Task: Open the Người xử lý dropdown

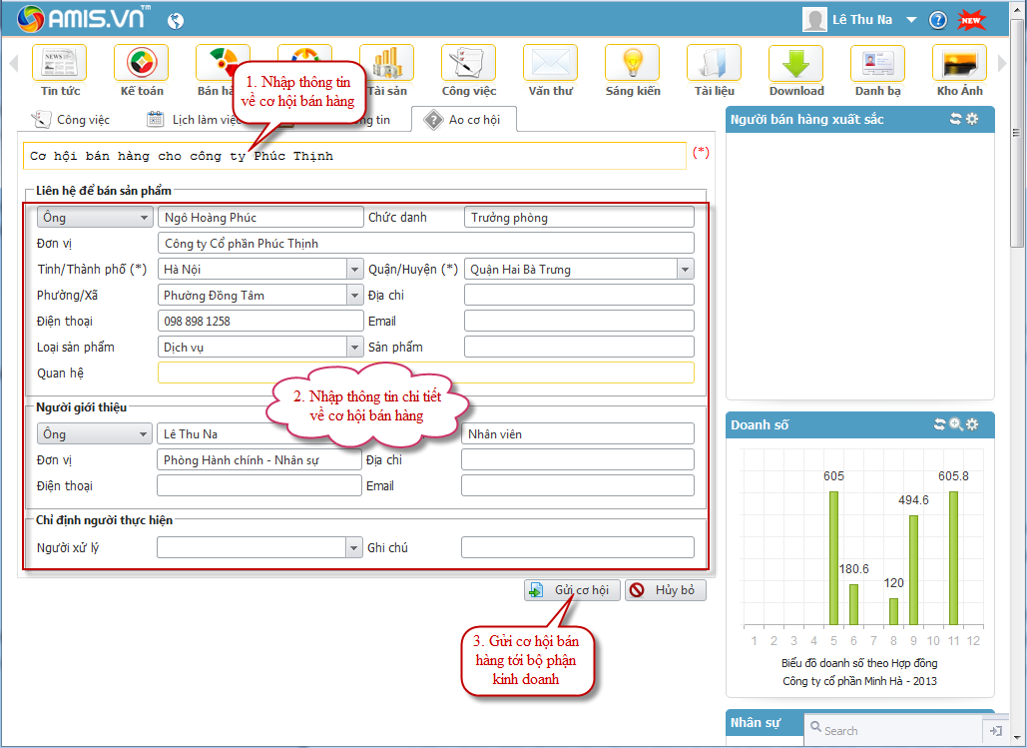Action: click(x=354, y=547)
